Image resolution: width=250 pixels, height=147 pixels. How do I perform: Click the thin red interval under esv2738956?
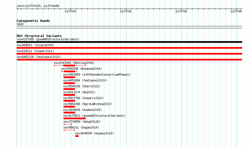coord(68,124)
